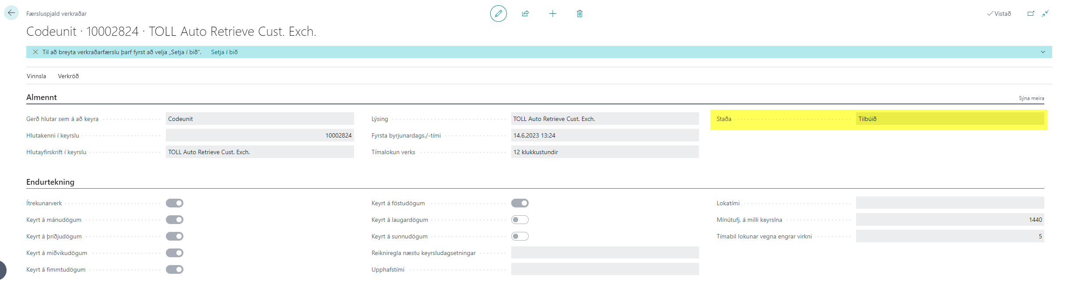Toggle the Ítrekunarverk switch
The image size is (1078, 300).
click(x=174, y=203)
